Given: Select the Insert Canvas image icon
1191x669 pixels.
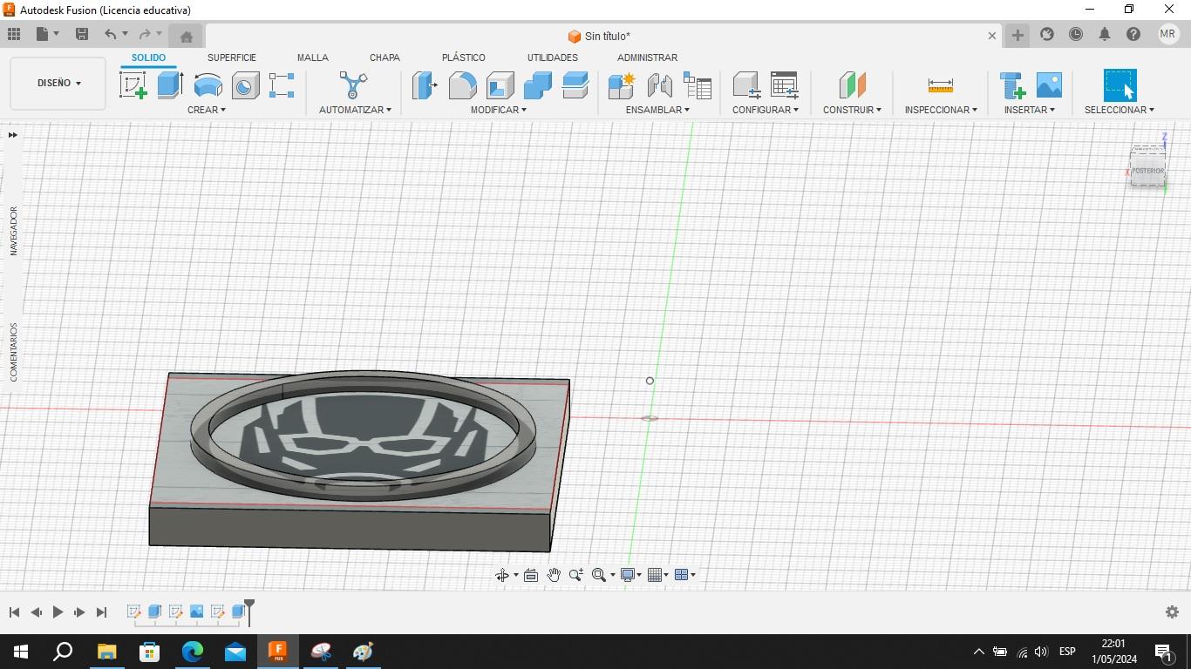Looking at the screenshot, I should [x=1049, y=85].
